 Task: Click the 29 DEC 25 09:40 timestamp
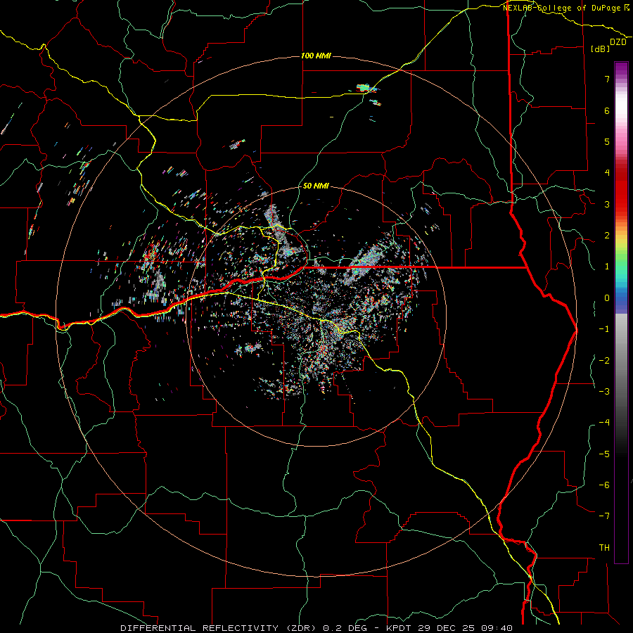coord(464,628)
